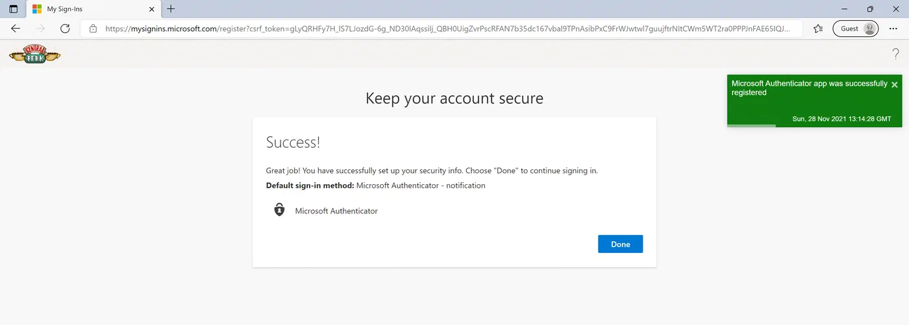Click the notification's green progress bar
The image size is (909, 325).
[x=751, y=126]
